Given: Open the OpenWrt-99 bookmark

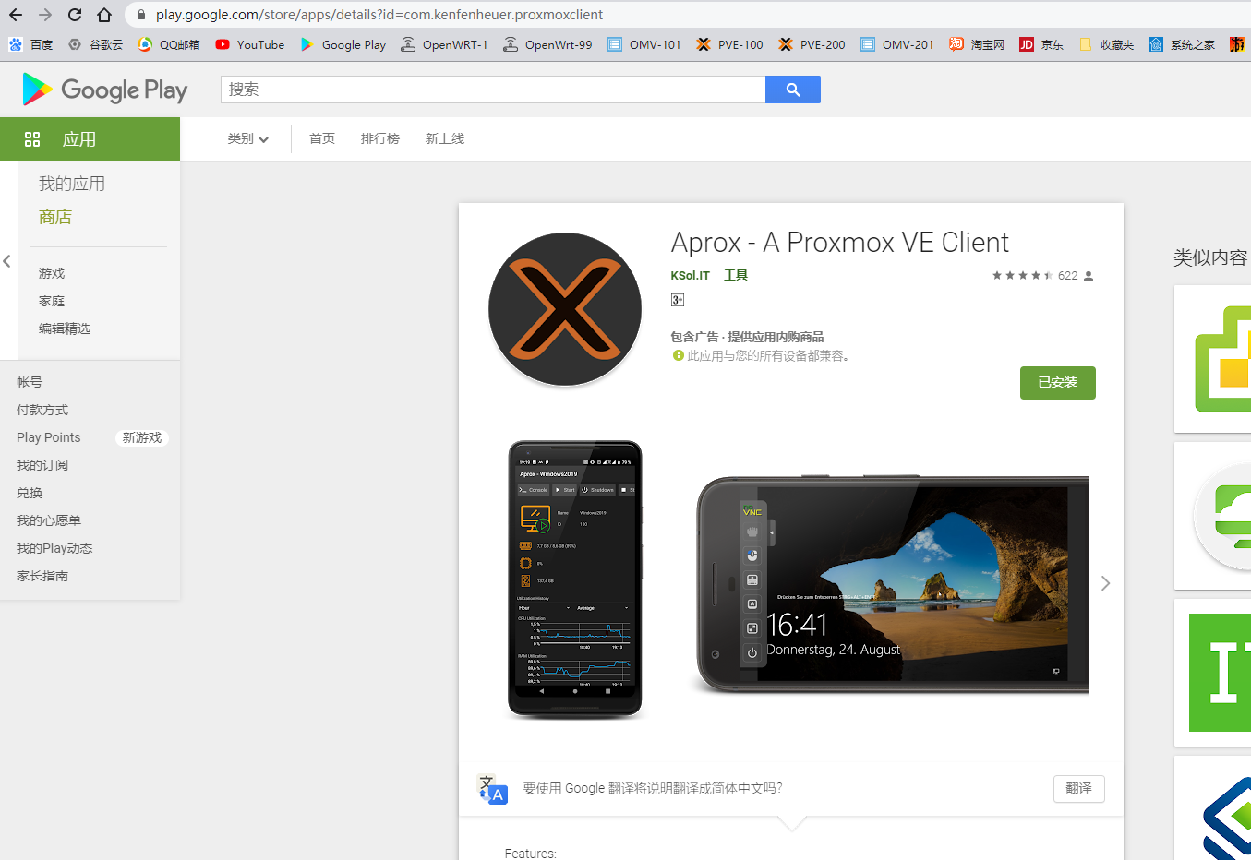Looking at the screenshot, I should coord(547,44).
